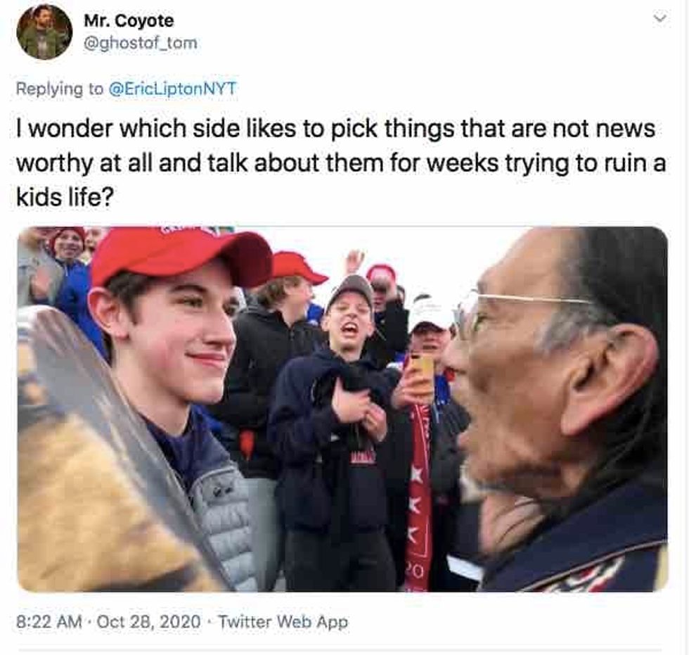
Task: Click the yellow phone held up in the photo
Action: tap(423, 374)
